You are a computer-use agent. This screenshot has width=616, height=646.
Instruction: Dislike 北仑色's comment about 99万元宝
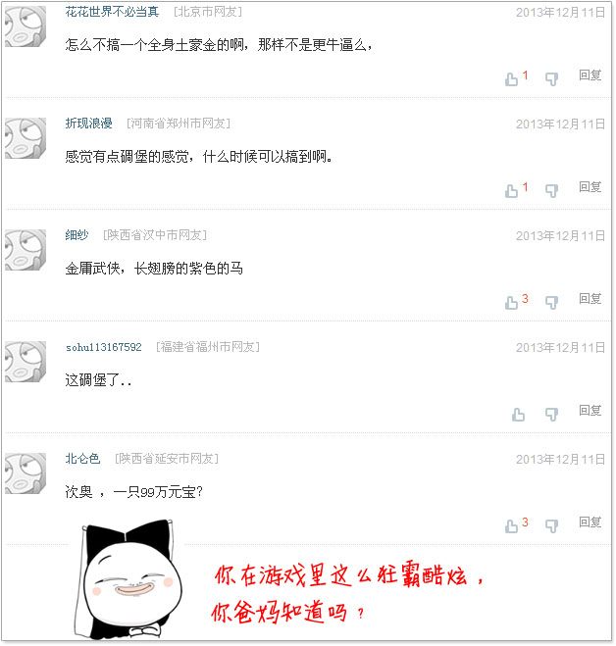551,525
